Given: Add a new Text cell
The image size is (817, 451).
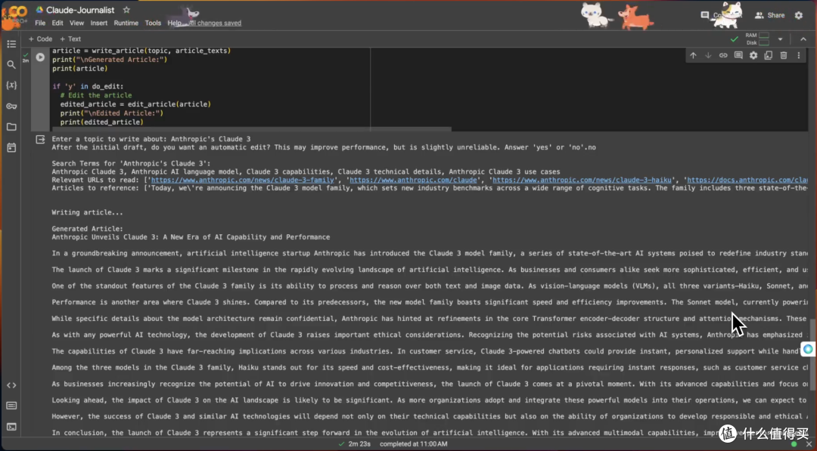Looking at the screenshot, I should coord(70,39).
